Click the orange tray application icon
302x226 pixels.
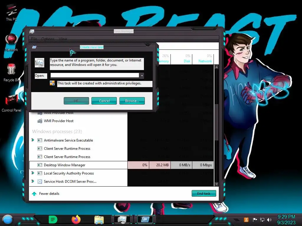[x=246, y=220]
